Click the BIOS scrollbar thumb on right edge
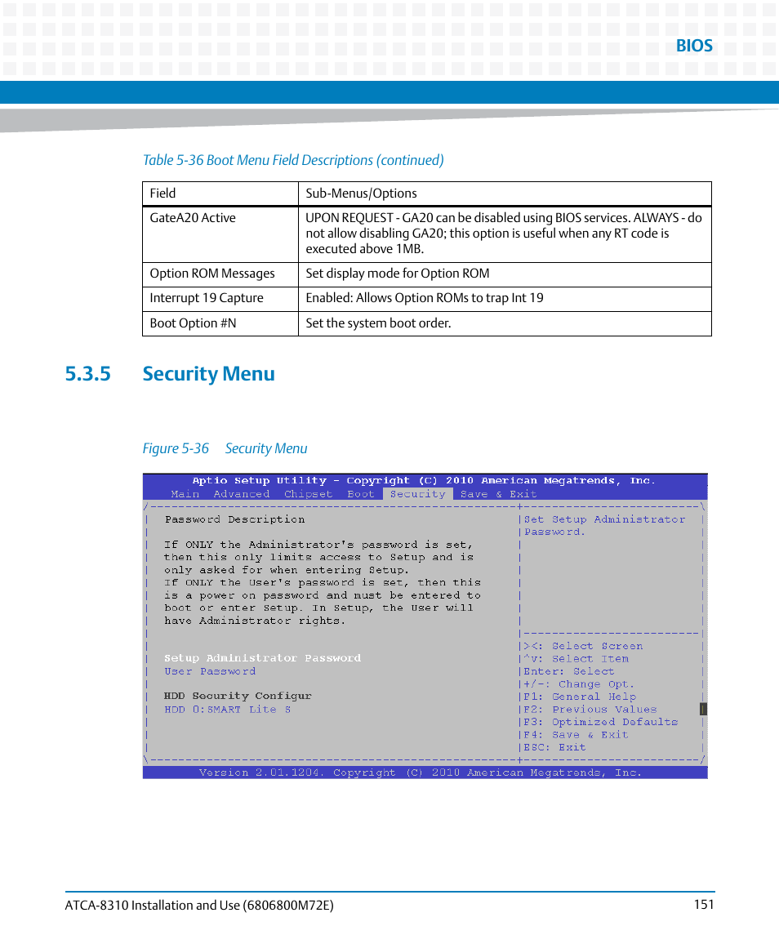 point(703,709)
